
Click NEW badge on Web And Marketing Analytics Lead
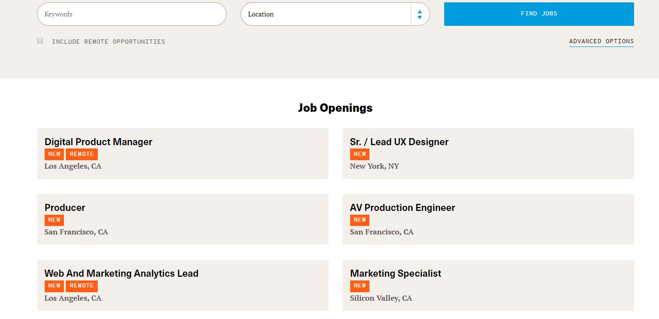(x=55, y=286)
